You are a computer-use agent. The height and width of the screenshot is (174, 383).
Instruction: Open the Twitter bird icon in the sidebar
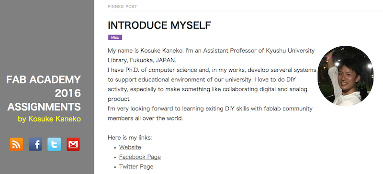[54, 144]
